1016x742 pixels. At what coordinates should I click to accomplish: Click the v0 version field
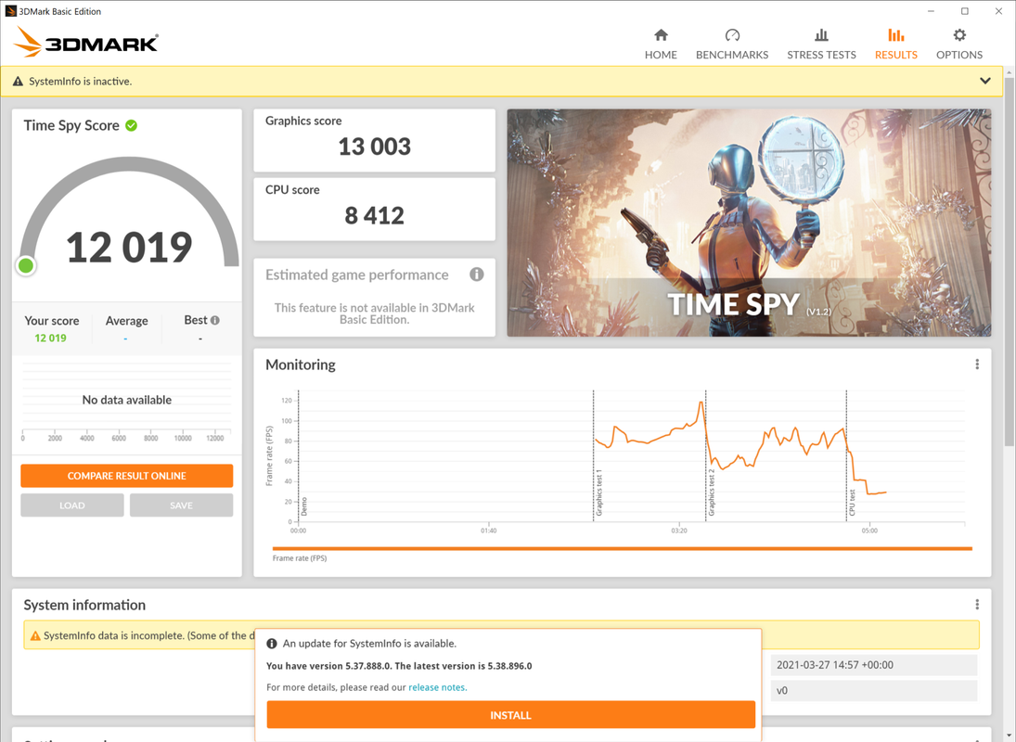[873, 690]
